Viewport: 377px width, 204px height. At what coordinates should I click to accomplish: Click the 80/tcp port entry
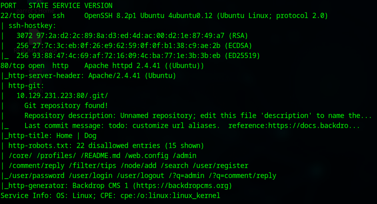point(12,66)
